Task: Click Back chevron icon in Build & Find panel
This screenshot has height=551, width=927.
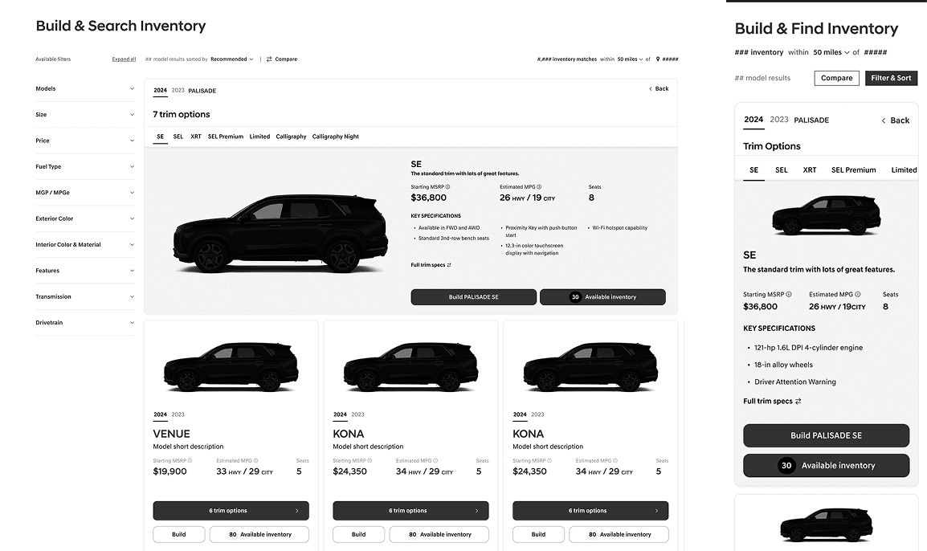Action: [884, 120]
